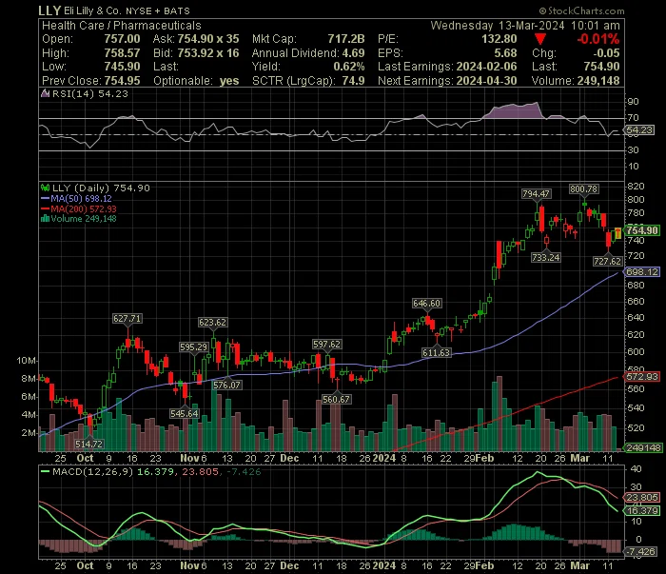The image size is (666, 574).
Task: Click the SCTR (LrgCap) value 74.9
Action: (x=353, y=81)
